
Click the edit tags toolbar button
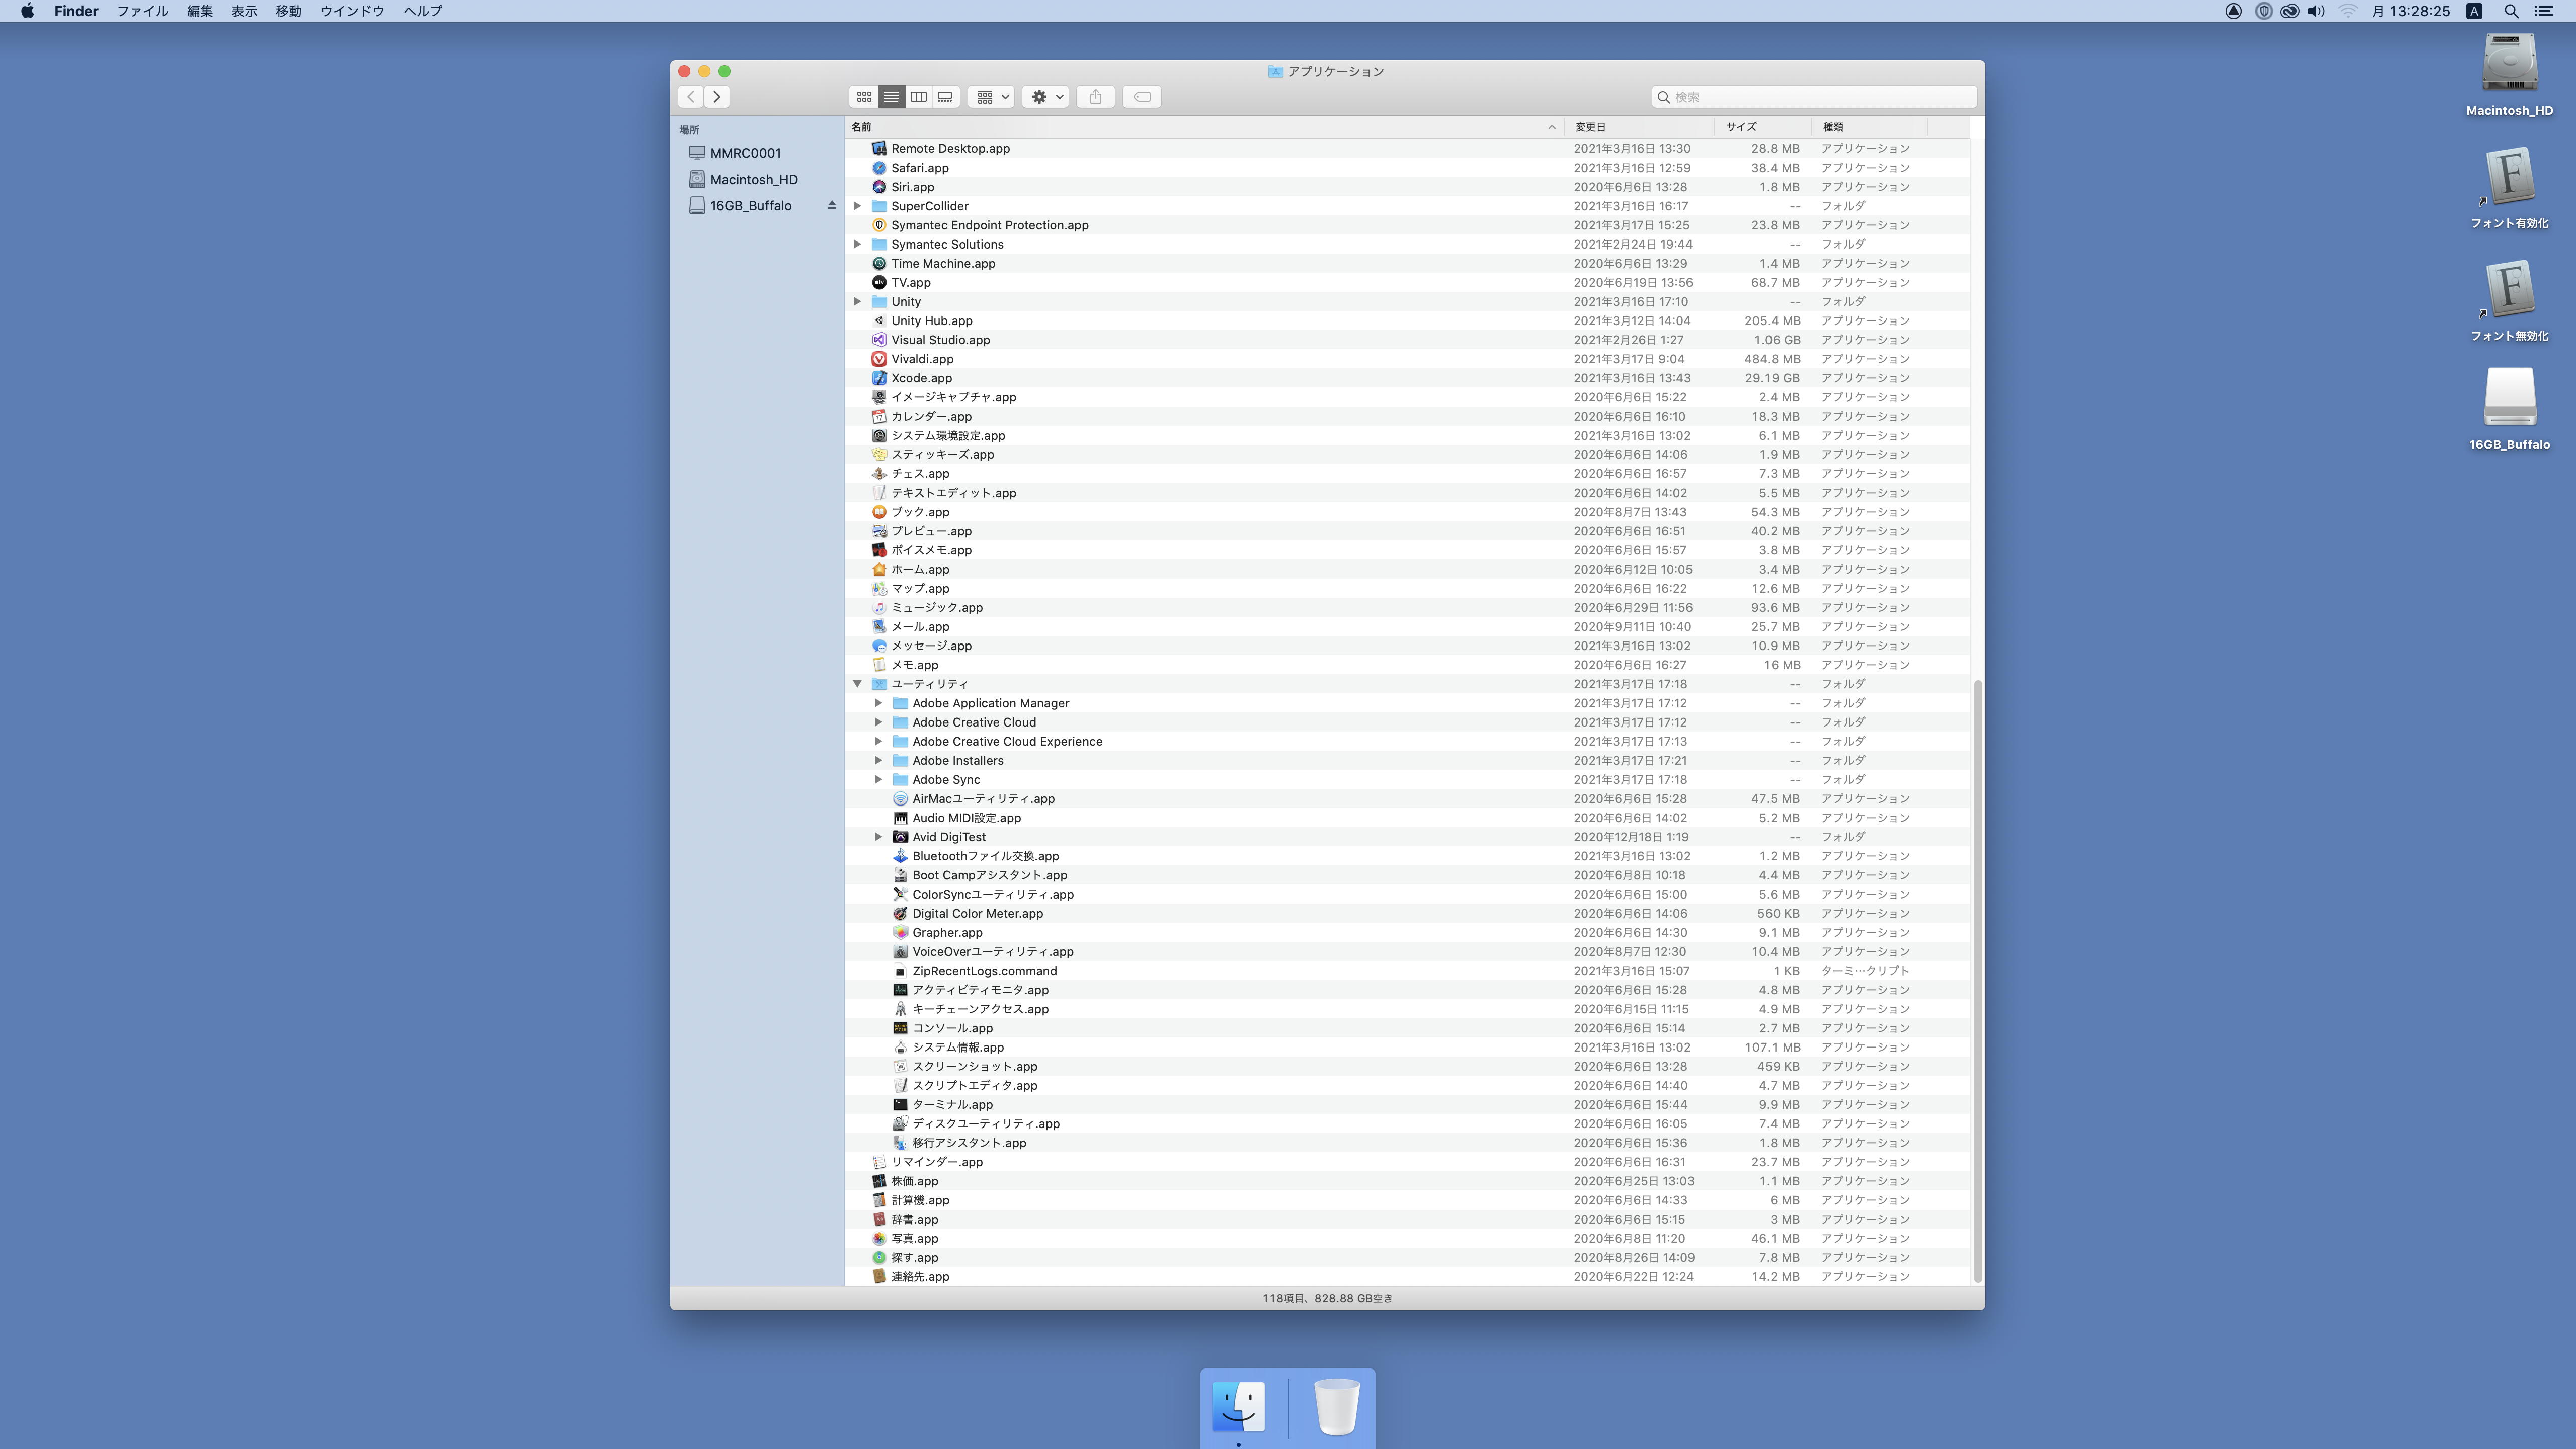pos(1141,97)
